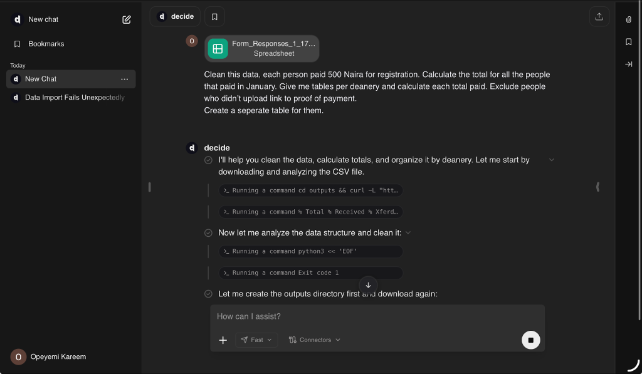Click the scroll to bottom arrow button

[x=368, y=285]
